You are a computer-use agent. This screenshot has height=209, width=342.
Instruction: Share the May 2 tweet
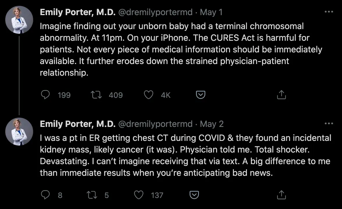click(281, 195)
